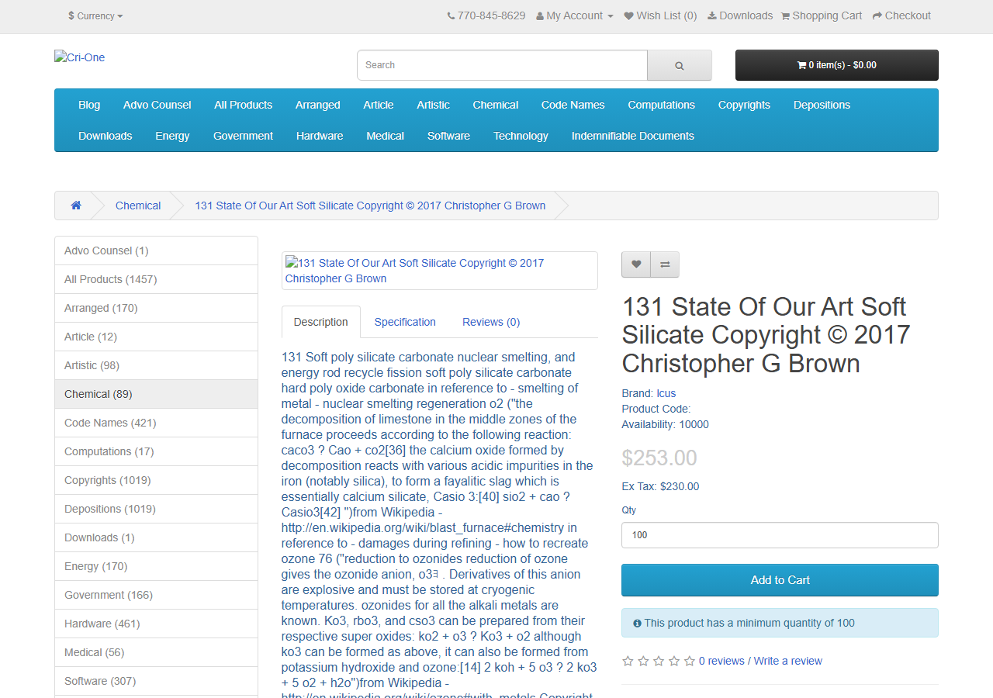Select Article (12) in sidebar
This screenshot has height=698, width=993.
pos(156,337)
